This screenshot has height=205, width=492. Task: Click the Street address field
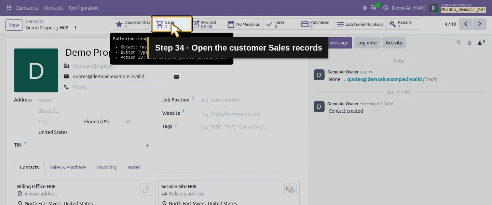click(93, 100)
